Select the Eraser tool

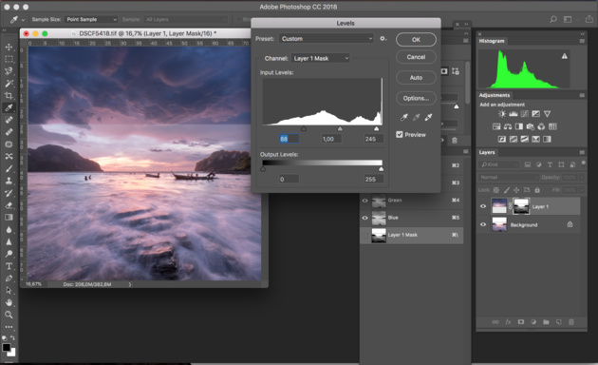[x=9, y=205]
